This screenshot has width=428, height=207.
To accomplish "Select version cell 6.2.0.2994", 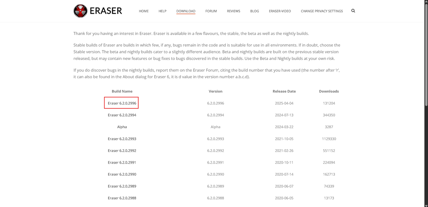I will [x=216, y=115].
